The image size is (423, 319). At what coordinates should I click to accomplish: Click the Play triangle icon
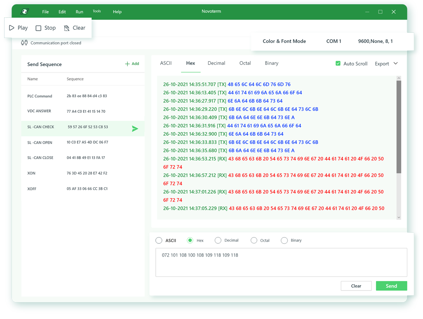coord(12,28)
